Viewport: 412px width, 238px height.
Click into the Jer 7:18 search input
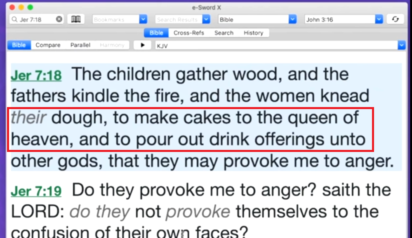coord(36,19)
